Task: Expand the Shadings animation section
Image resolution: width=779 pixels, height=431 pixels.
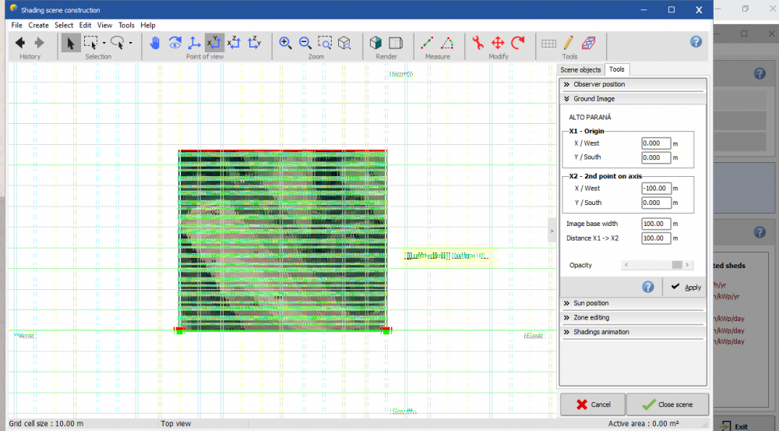Action: point(633,332)
